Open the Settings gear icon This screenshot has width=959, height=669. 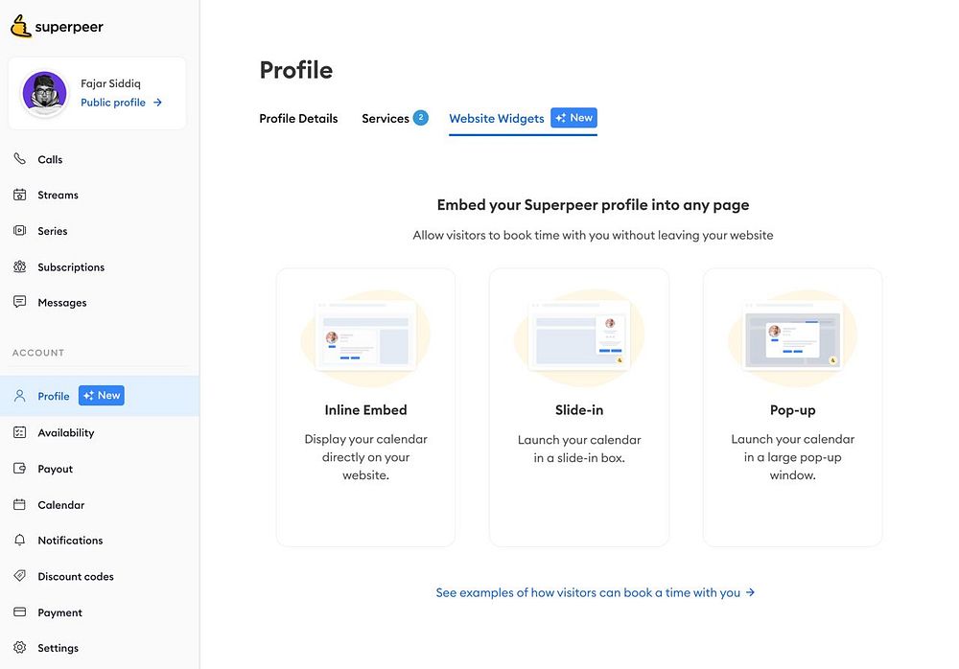20,648
